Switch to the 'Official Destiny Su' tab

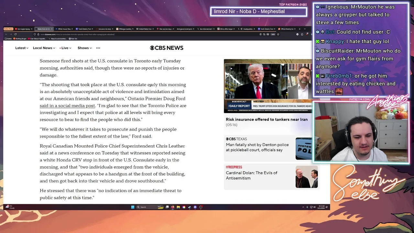coord(287,29)
